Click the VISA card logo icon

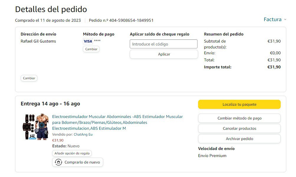(x=88, y=41)
